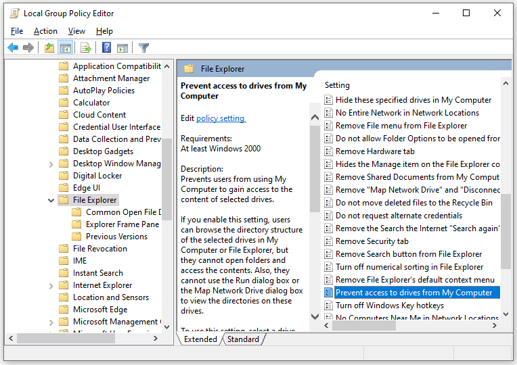Image resolution: width=517 pixels, height=365 pixels.
Task: Select the Common Open File Dialog tree item
Action: (x=123, y=212)
